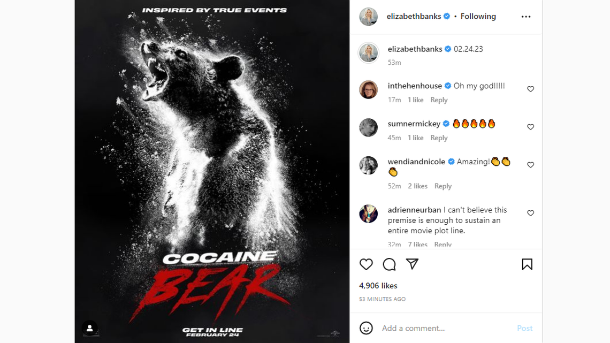
Task: Share the post using the paper plane icon
Action: click(x=412, y=264)
